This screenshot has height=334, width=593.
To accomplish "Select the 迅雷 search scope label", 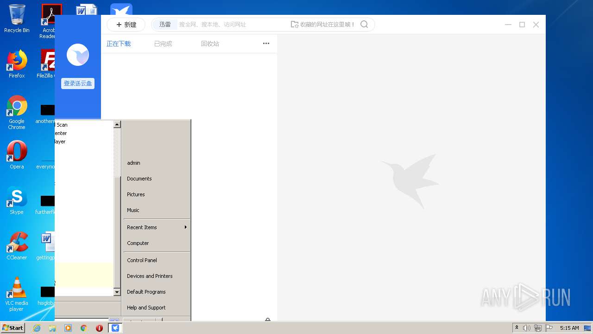I will pos(165,25).
